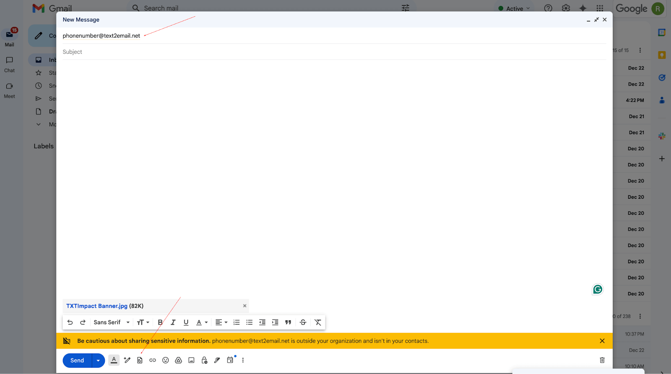The height and width of the screenshot is (374, 671).
Task: Click the insert photo icon
Action: [x=191, y=360]
